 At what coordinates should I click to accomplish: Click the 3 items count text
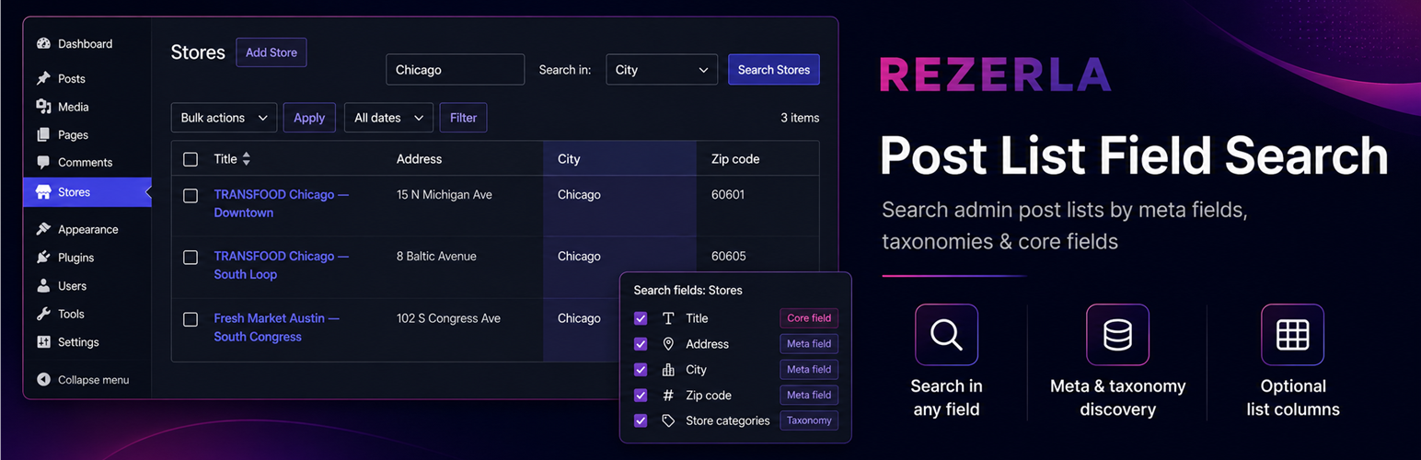800,118
